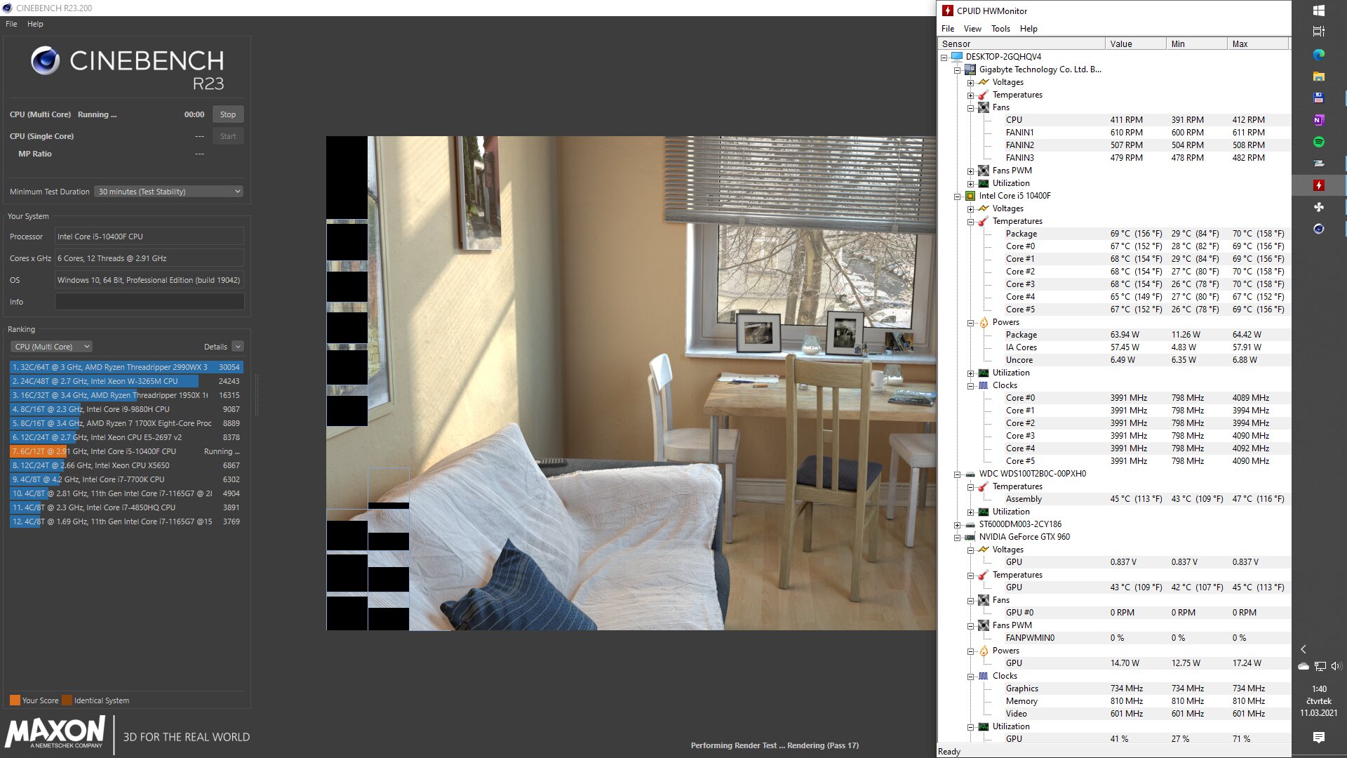Stop the multi core benchmark
The image size is (1347, 758).
coord(227,114)
